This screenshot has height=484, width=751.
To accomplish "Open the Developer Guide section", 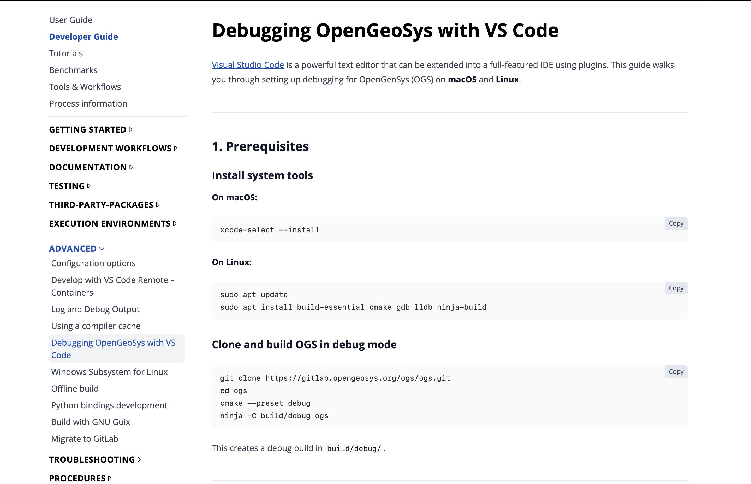I will coord(84,37).
